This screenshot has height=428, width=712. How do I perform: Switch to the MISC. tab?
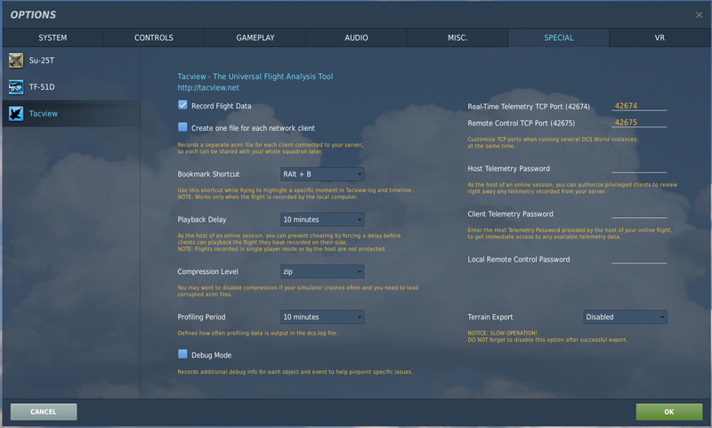[457, 37]
